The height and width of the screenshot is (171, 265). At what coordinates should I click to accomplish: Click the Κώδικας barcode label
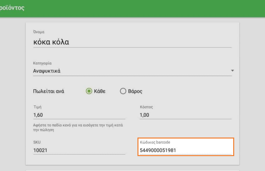[155, 142]
